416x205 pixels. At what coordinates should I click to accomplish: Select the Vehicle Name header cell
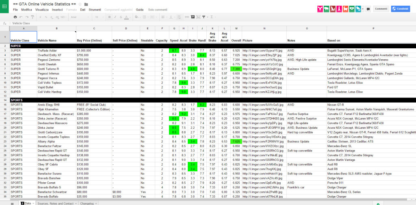tap(56, 37)
